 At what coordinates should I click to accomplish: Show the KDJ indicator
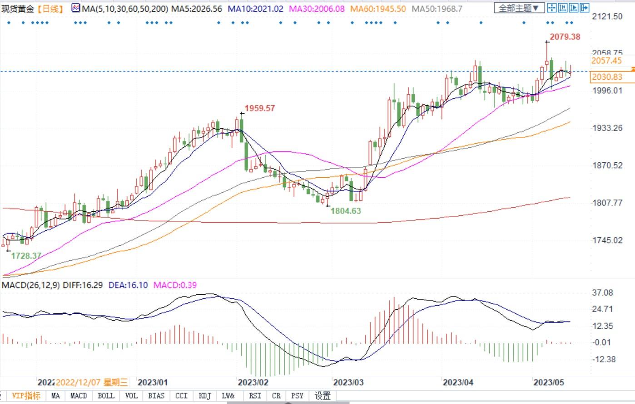[x=205, y=395]
